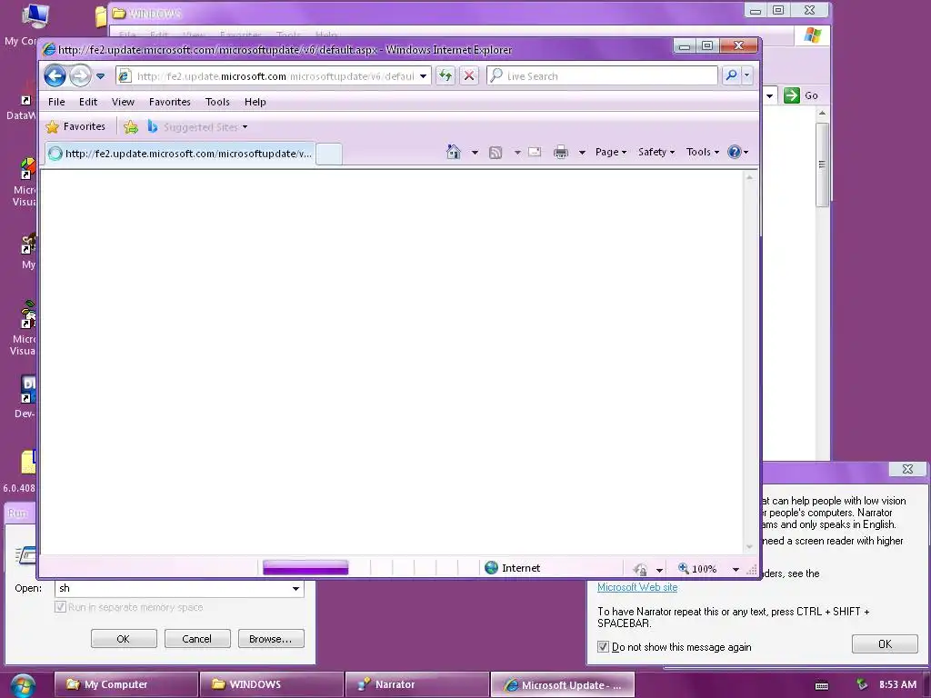Click Windows flag logo in WINDOWS window
931x698 pixels.
(812, 35)
